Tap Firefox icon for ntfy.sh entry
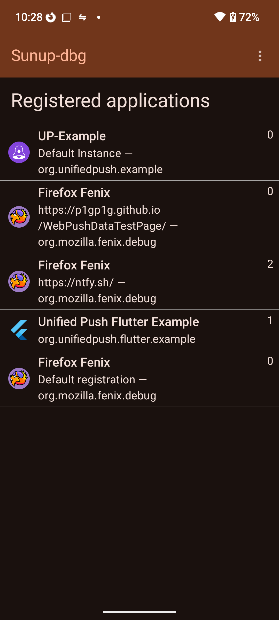The height and width of the screenshot is (620, 279). (x=19, y=281)
